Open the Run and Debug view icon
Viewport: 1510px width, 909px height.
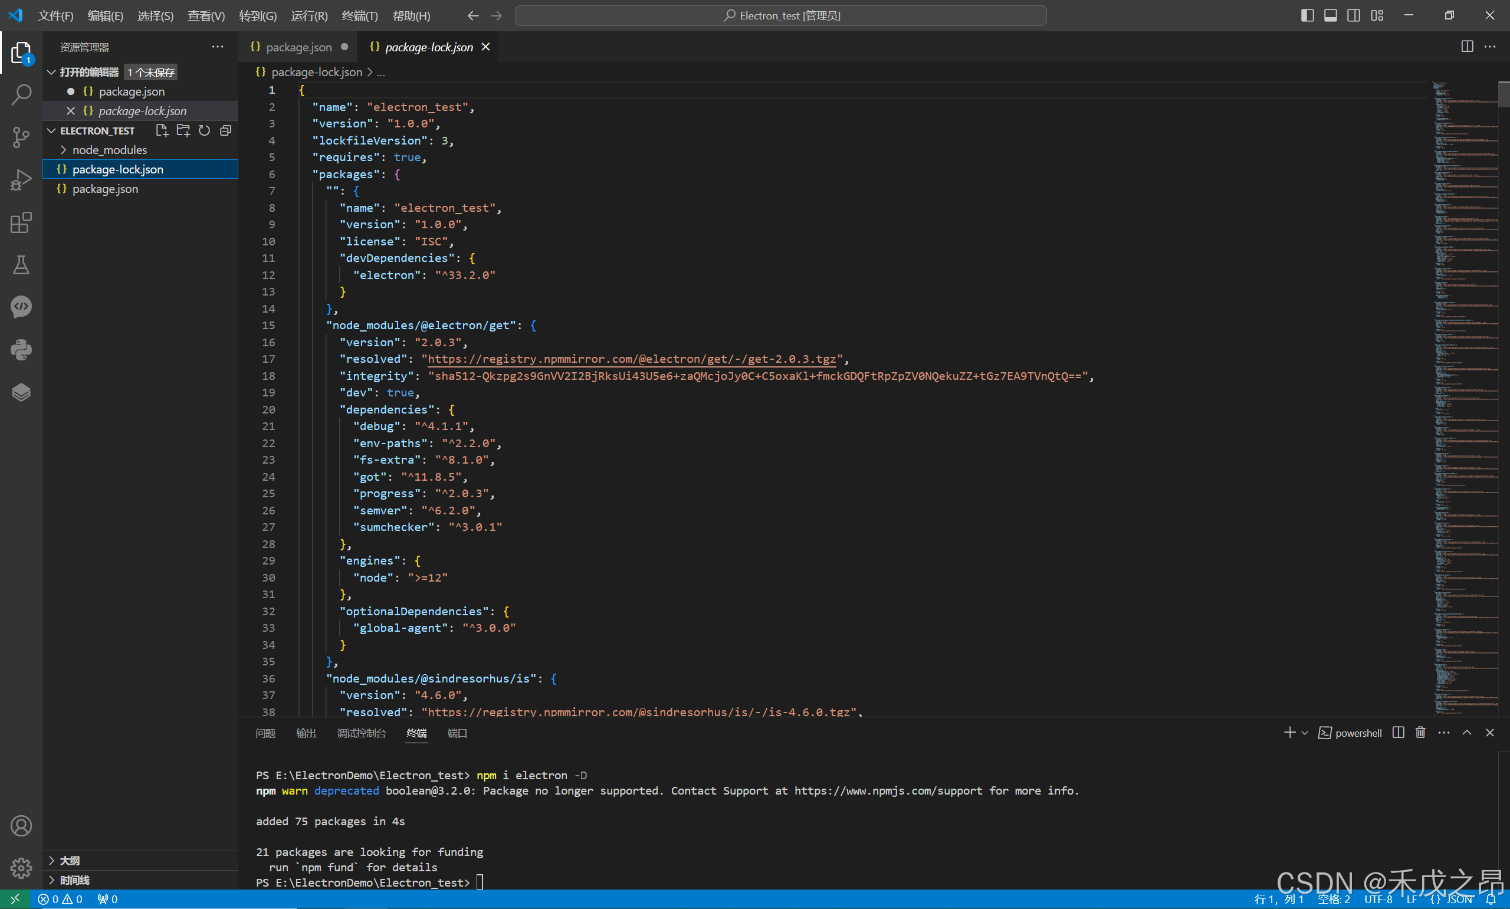[21, 180]
